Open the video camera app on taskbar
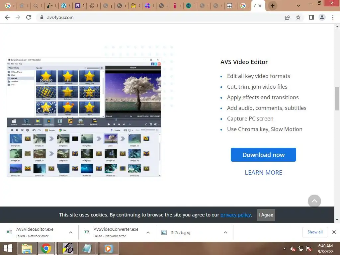This screenshot has width=340, height=255. point(68,248)
